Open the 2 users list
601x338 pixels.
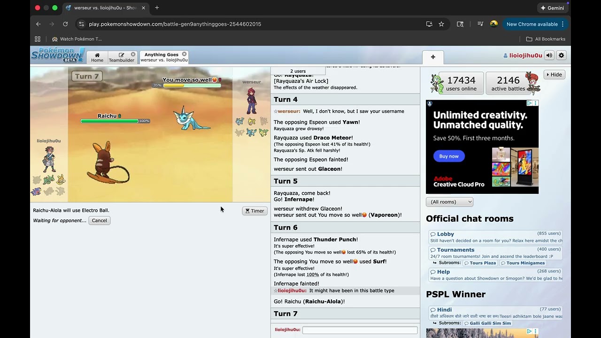click(298, 71)
